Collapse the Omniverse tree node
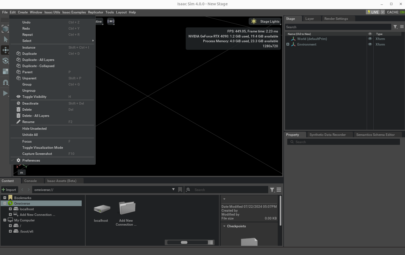 click(5, 203)
